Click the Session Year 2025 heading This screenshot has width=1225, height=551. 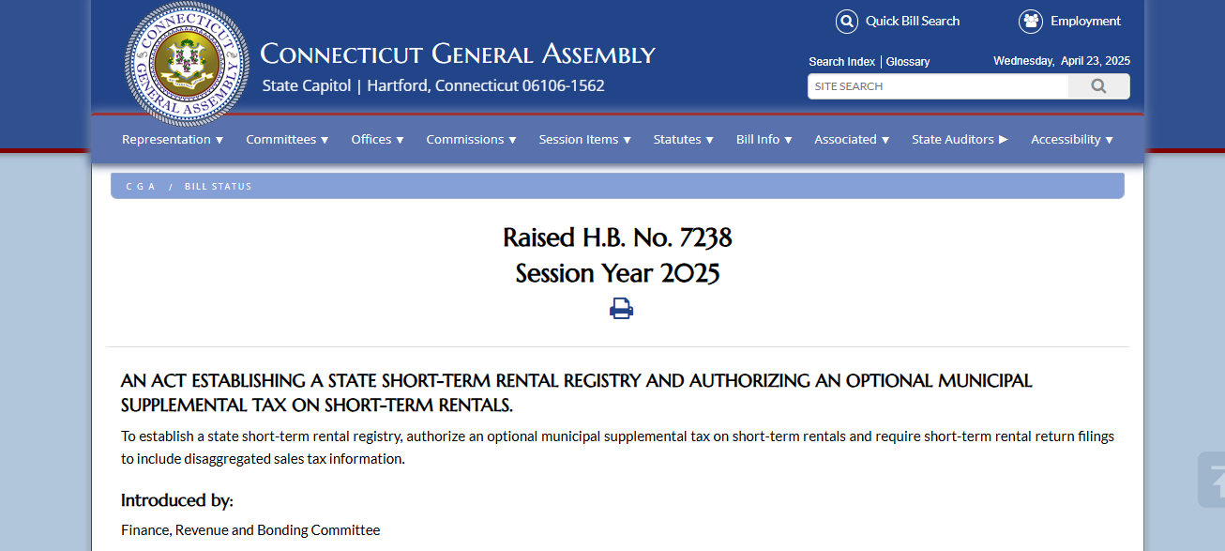pyautogui.click(x=617, y=273)
